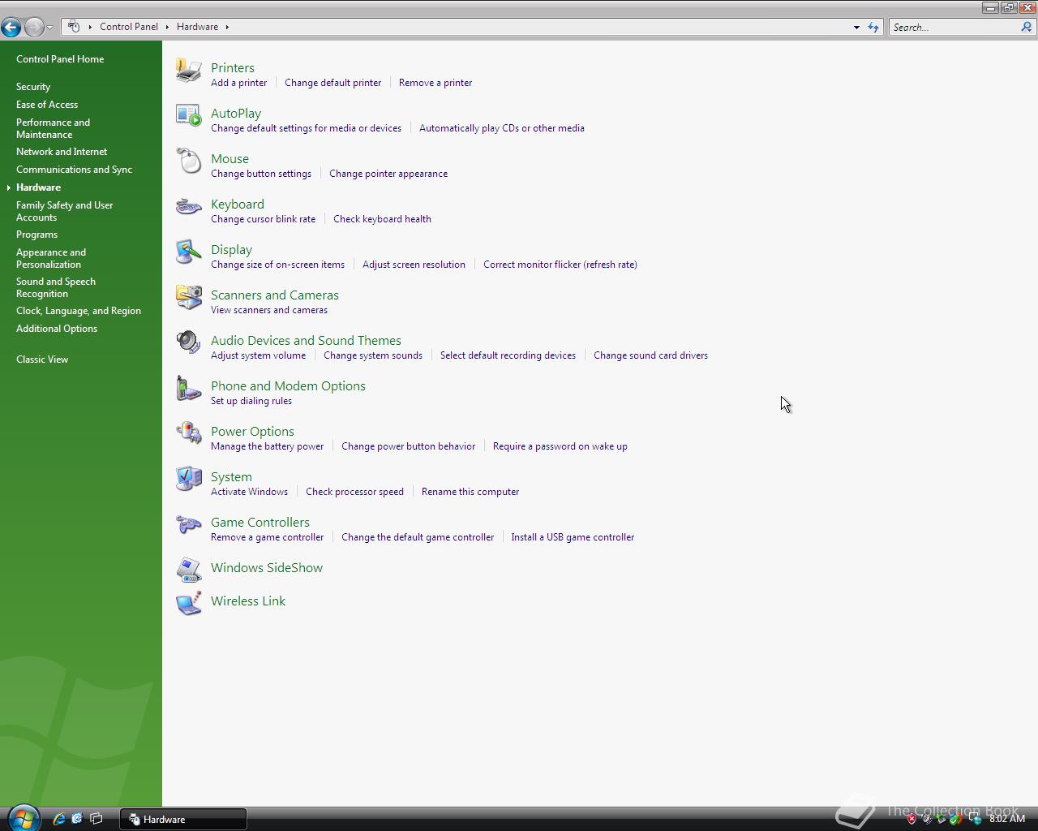
Task: Click the search magnifier icon
Action: tap(1026, 27)
